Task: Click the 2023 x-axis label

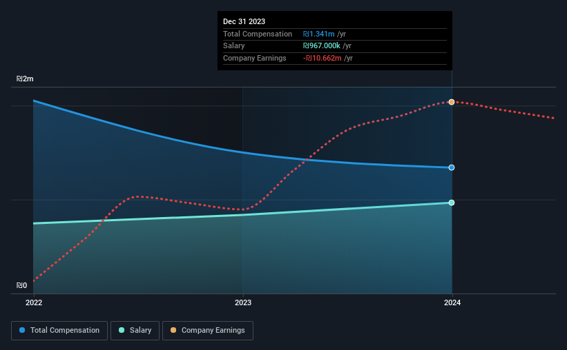Action: tap(243, 302)
